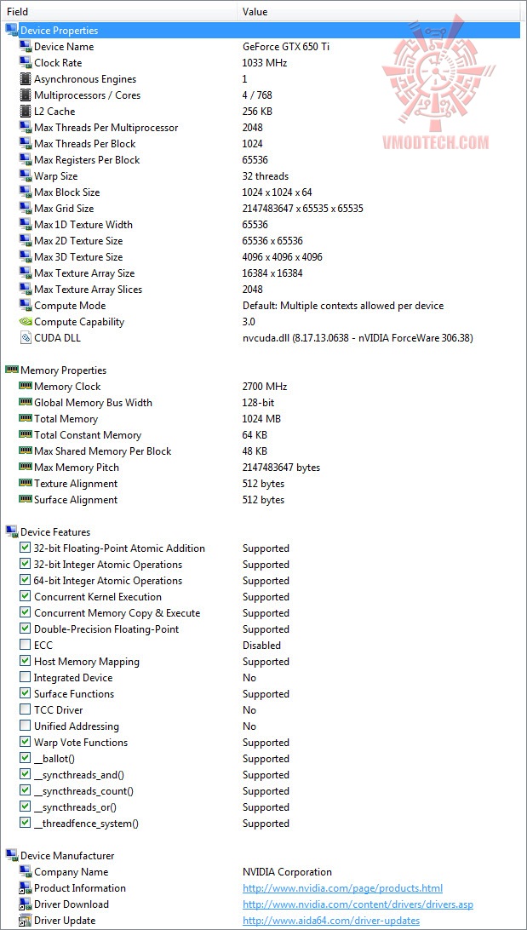Image resolution: width=527 pixels, height=930 pixels.
Task: Click the 4 / 768 cores value
Action: [x=259, y=95]
